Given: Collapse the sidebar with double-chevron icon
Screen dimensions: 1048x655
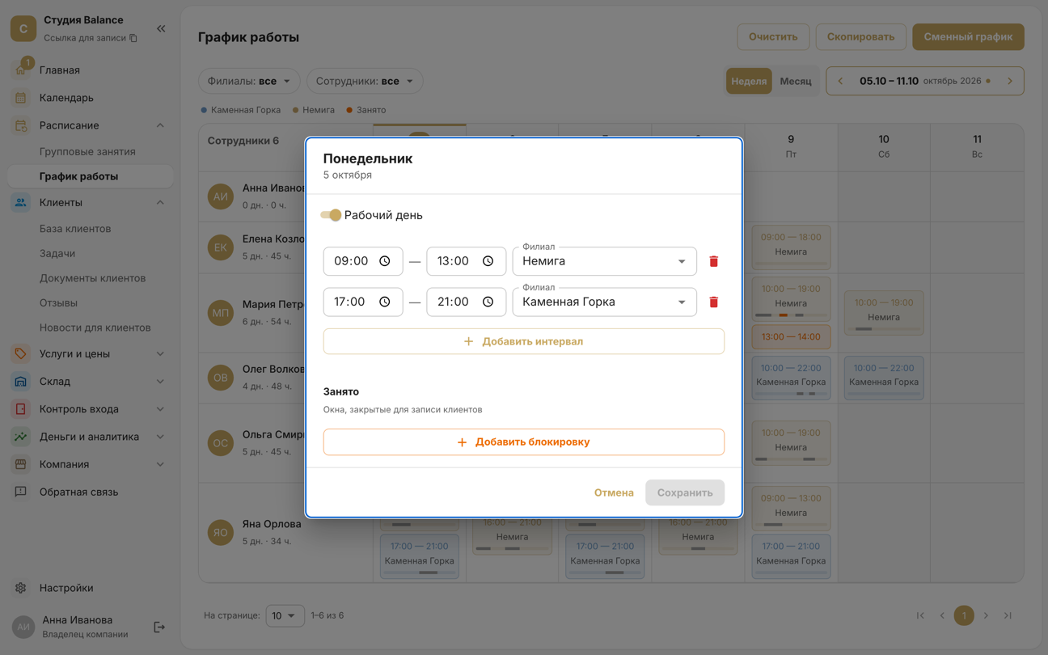Looking at the screenshot, I should pyautogui.click(x=161, y=28).
